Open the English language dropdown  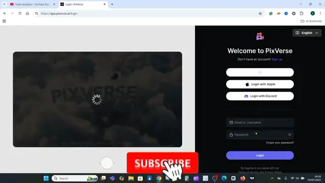[307, 33]
